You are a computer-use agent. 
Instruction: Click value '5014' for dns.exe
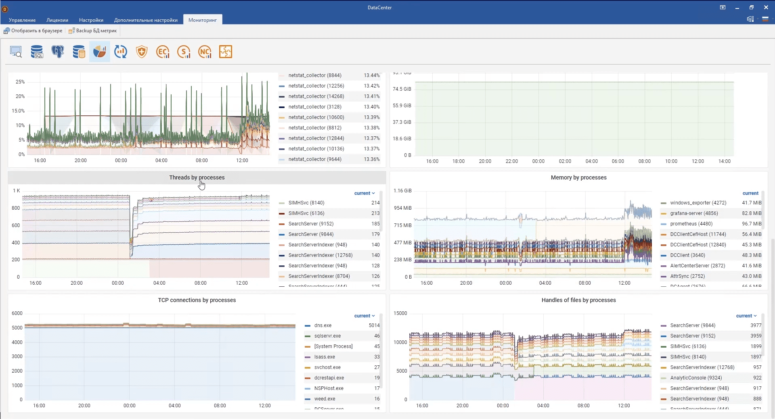click(374, 325)
